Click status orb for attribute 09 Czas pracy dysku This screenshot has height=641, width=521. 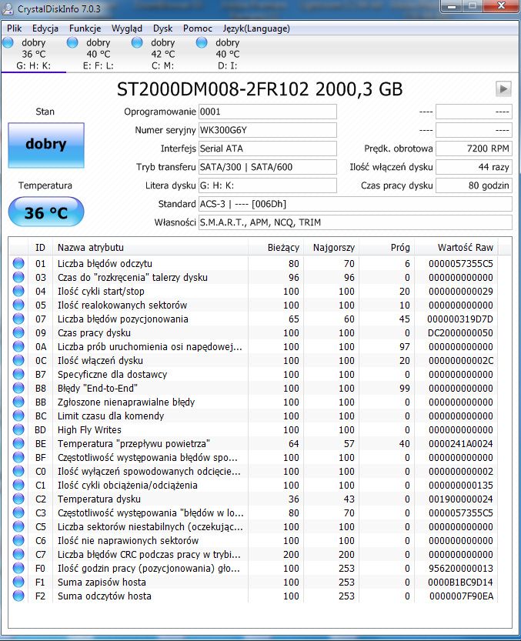point(18,332)
